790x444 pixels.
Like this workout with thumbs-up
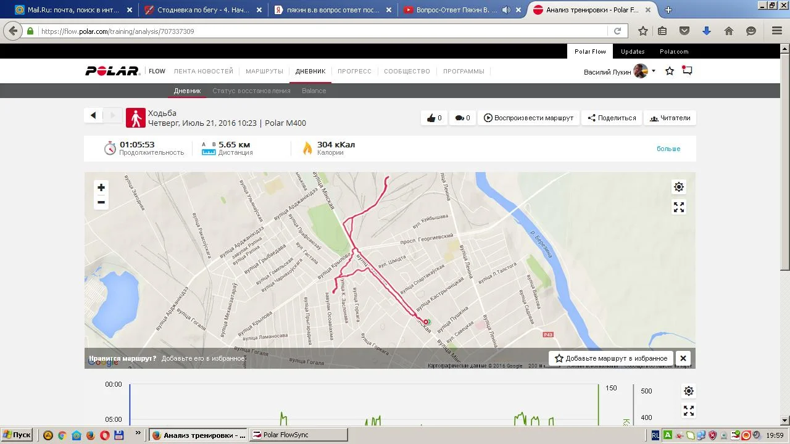pos(434,118)
